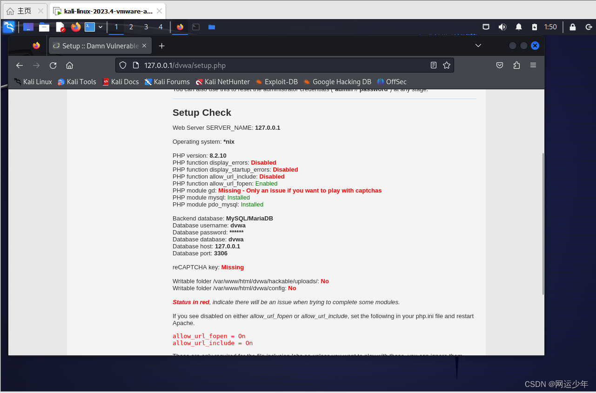Image resolution: width=596 pixels, height=393 pixels.
Task: Close the kali-linux VM tab
Action: (x=159, y=11)
